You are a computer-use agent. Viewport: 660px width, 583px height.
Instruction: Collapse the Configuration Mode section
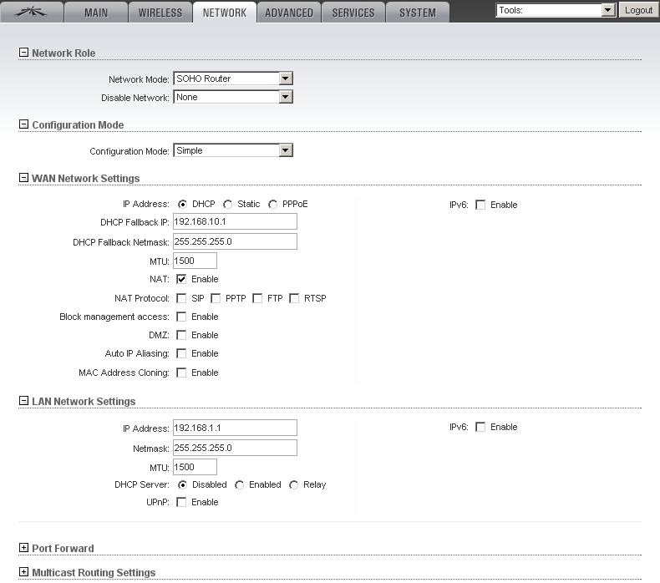click(x=23, y=124)
